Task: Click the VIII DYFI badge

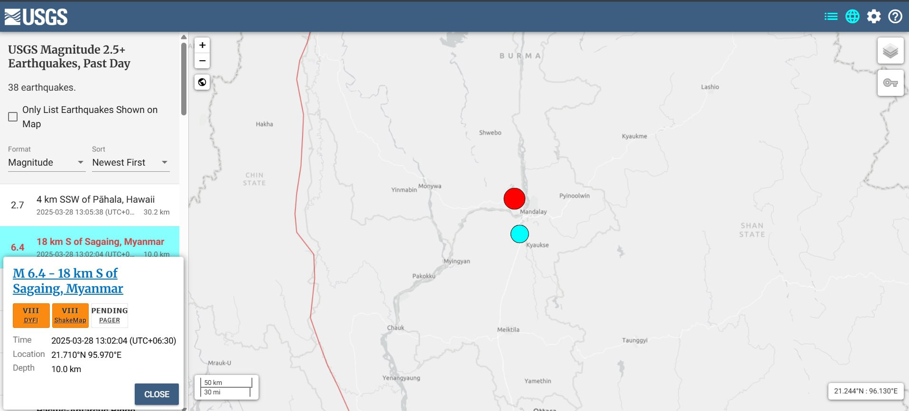Action: [31, 316]
